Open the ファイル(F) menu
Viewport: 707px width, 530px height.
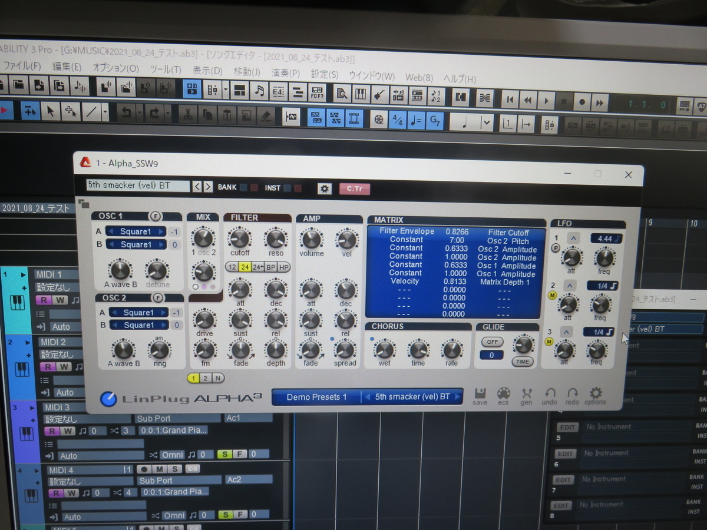(22, 65)
